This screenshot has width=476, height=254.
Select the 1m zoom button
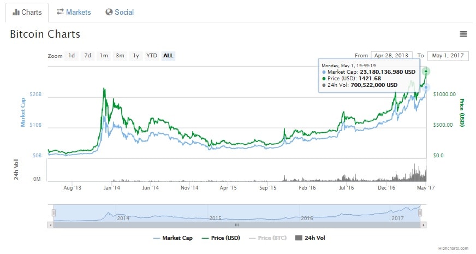(x=104, y=56)
